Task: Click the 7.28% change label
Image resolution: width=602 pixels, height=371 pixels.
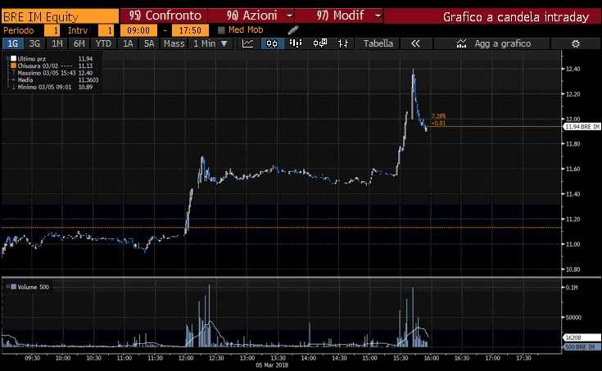Action: (438, 116)
